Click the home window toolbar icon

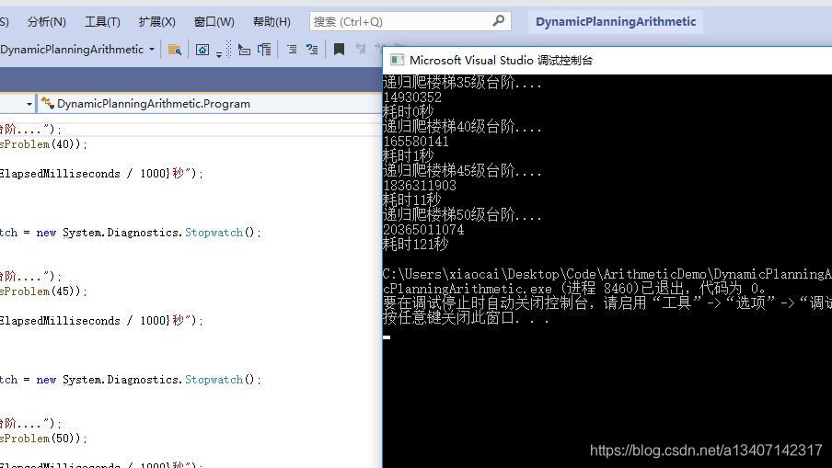pyautogui.click(x=202, y=50)
